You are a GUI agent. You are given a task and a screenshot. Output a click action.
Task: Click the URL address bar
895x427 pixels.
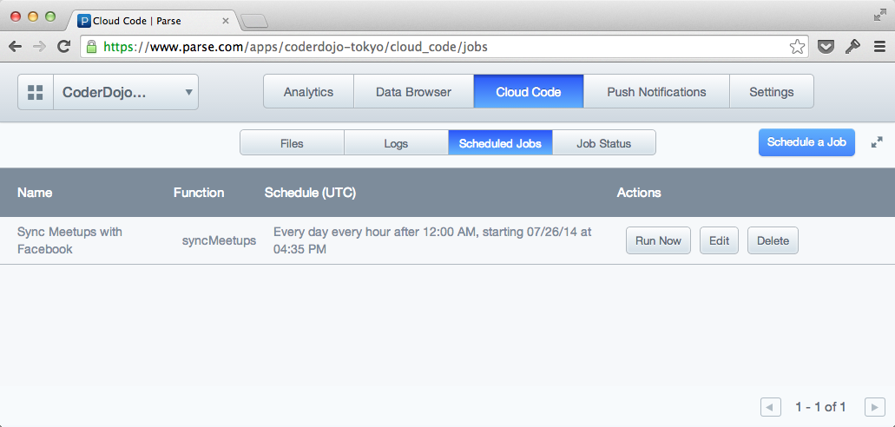(445, 47)
